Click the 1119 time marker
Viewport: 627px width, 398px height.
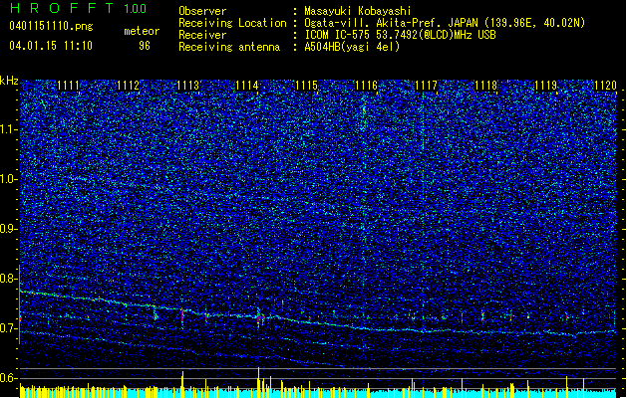tap(546, 85)
